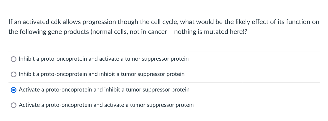
Task: Click answer text 'Activate a proto-oncoprotein and inhibit a tumor suppressor protein'
Action: click(104, 90)
